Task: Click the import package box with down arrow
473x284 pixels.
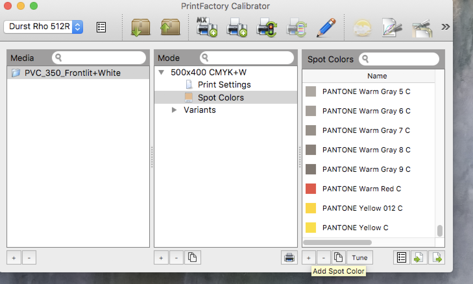Action: pyautogui.click(x=141, y=27)
